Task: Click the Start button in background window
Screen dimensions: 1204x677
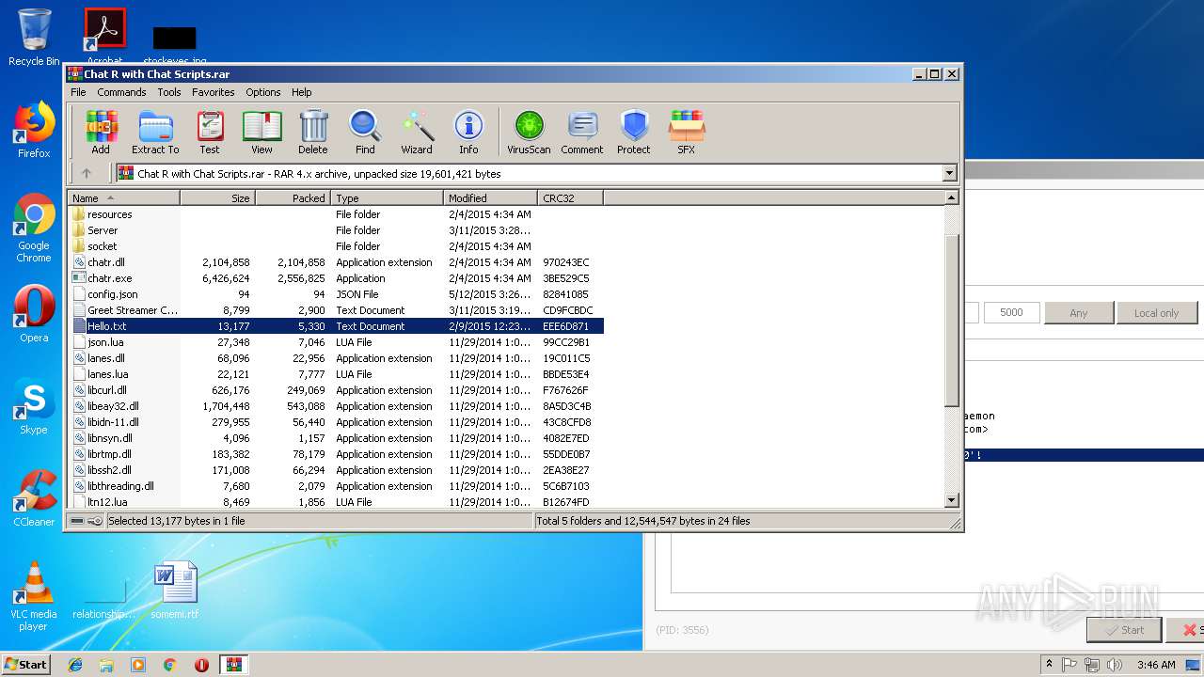Action: [x=1124, y=630]
